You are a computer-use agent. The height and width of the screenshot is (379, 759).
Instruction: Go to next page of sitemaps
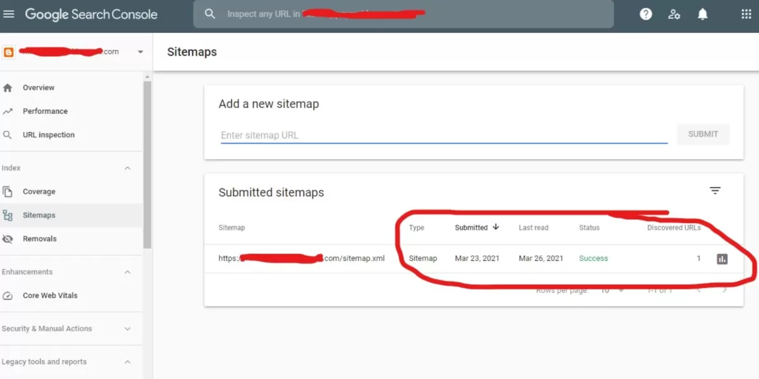point(725,291)
